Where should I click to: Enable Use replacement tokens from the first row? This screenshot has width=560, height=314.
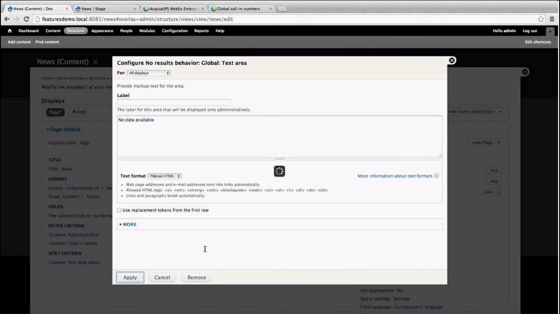[x=119, y=210]
